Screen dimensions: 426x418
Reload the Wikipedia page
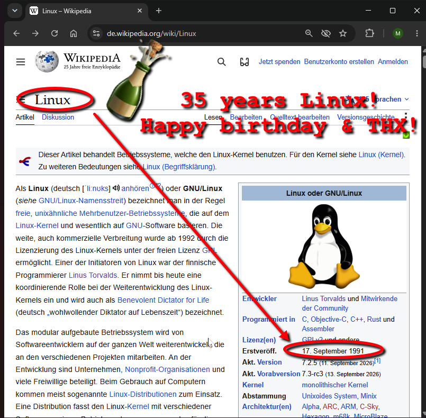coord(55,33)
